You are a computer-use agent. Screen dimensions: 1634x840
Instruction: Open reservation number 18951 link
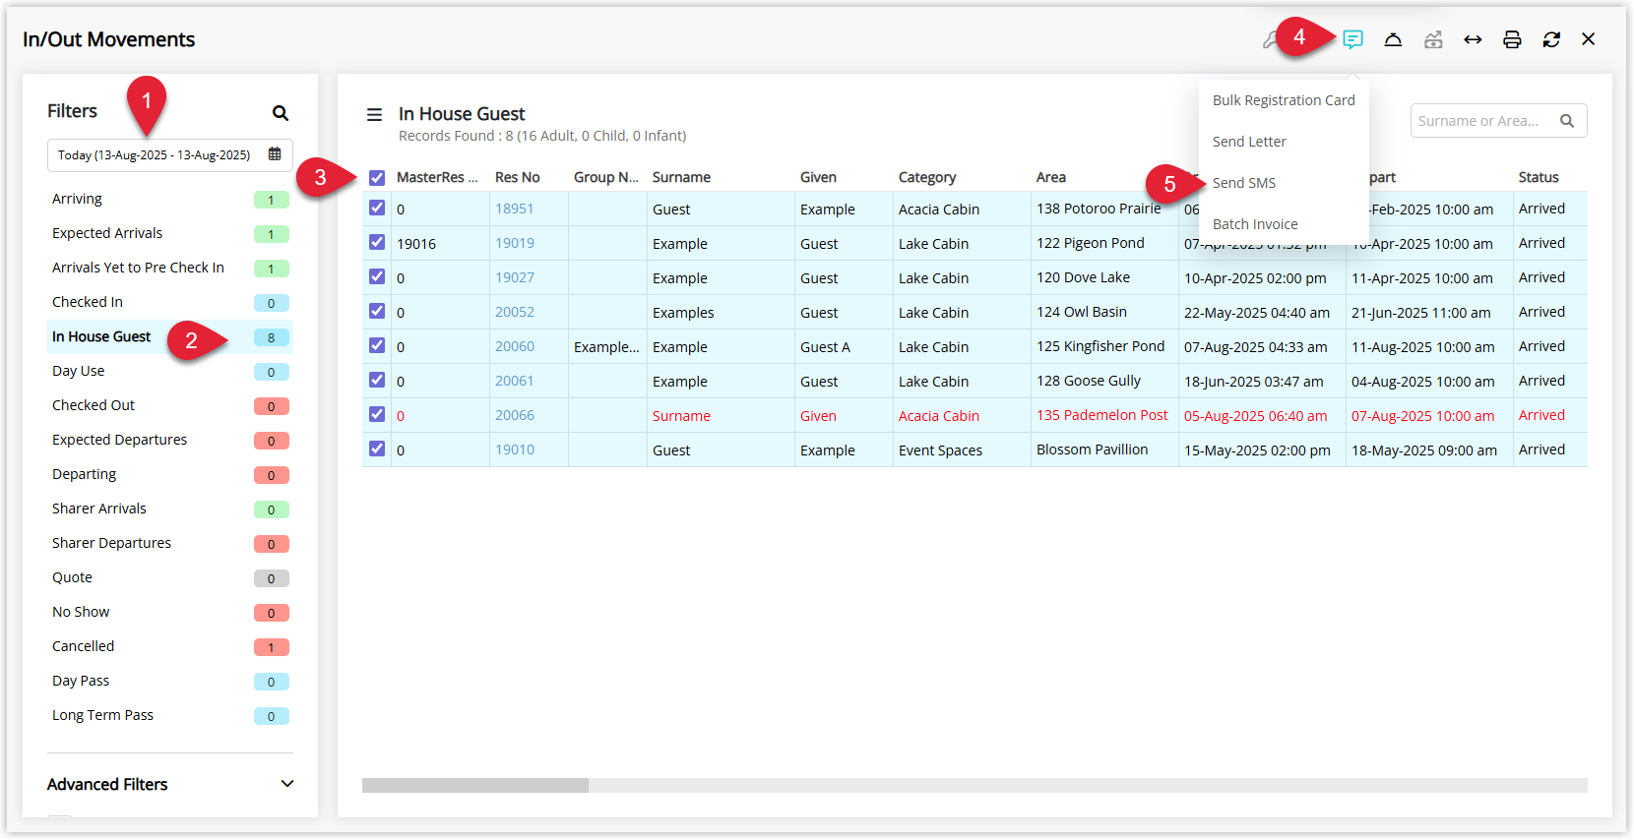(514, 209)
